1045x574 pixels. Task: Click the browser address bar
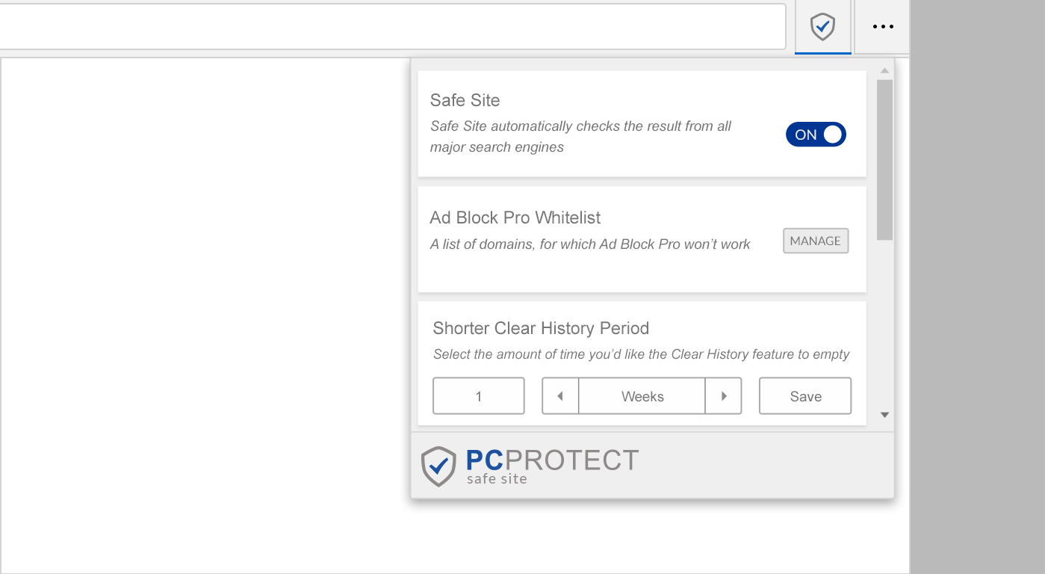tap(388, 27)
